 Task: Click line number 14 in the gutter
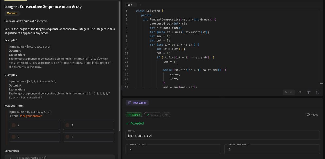(x=126, y=66)
